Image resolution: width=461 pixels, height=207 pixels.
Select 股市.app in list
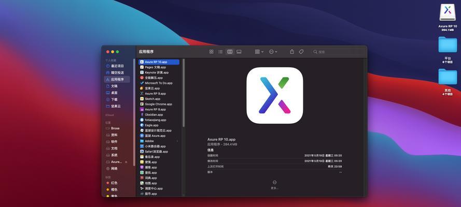coord(159,194)
